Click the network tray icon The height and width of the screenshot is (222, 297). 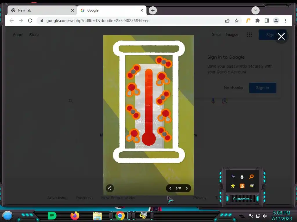[x=258, y=216]
